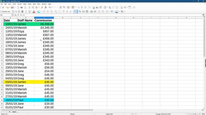Click the Format as Percent icon
Screen dimensions: 206x115
pos(80,11)
